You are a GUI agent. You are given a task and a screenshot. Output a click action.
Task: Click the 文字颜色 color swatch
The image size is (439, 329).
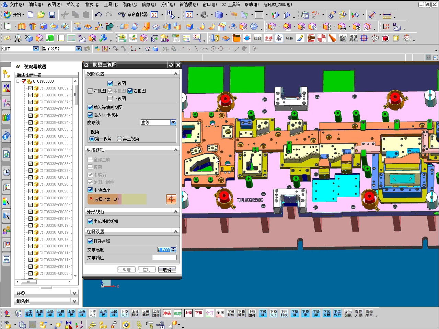[x=164, y=258]
